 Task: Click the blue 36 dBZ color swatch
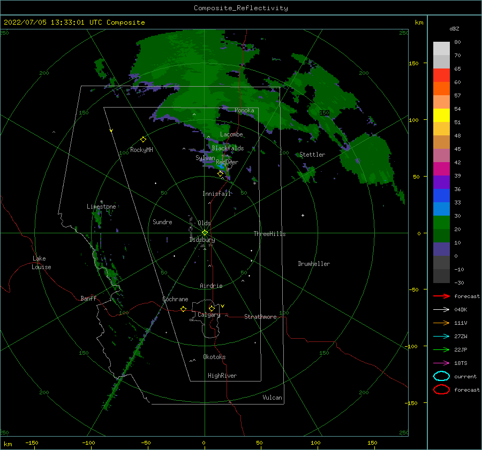[x=441, y=196]
